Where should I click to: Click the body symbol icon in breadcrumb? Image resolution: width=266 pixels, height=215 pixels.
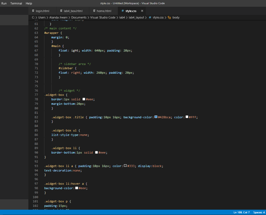(x=169, y=17)
